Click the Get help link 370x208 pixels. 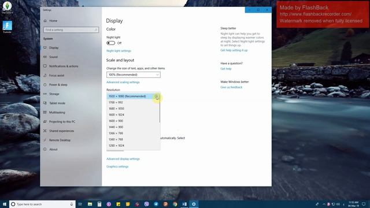226,69
